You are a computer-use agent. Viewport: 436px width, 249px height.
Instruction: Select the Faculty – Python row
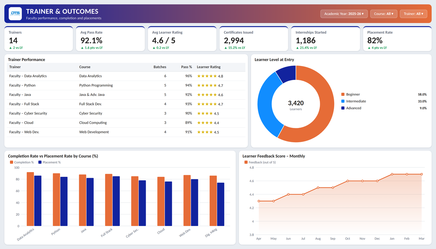pyautogui.click(x=126, y=85)
